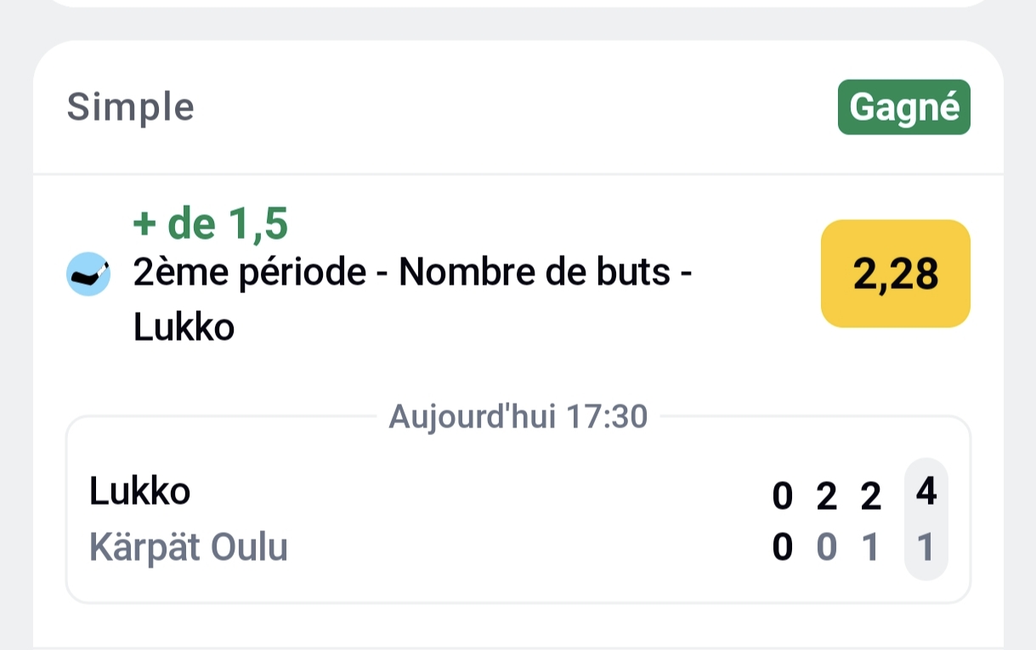The width and height of the screenshot is (1036, 650).
Task: Click the match time header Aujourd'hui 17:30
Action: tap(518, 415)
